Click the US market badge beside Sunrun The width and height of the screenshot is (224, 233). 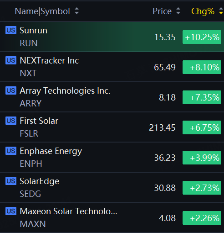pyautogui.click(x=11, y=30)
